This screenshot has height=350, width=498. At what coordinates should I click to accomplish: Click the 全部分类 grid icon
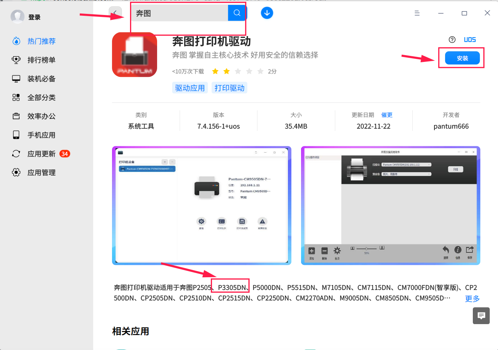[x=16, y=98]
